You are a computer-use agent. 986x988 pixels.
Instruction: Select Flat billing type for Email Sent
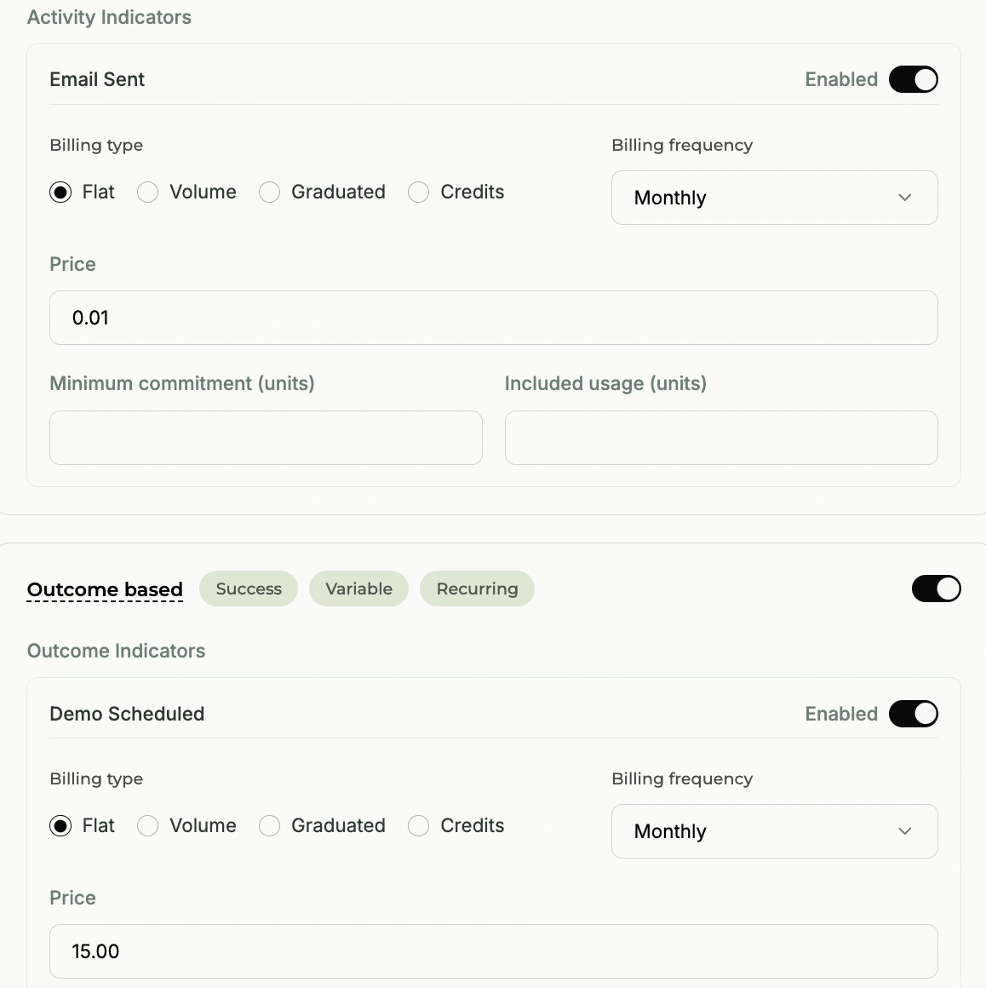[60, 192]
